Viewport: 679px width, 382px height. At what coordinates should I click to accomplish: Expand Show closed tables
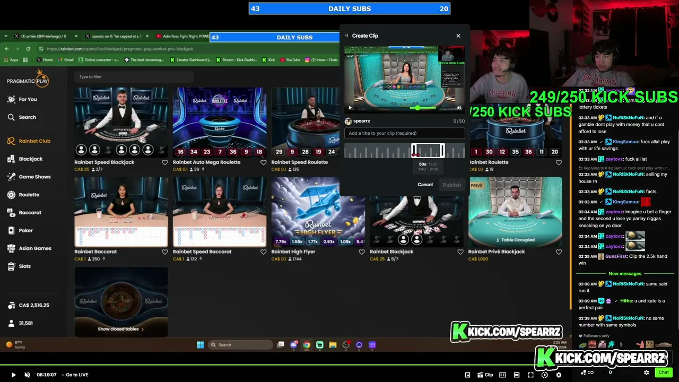click(x=121, y=329)
